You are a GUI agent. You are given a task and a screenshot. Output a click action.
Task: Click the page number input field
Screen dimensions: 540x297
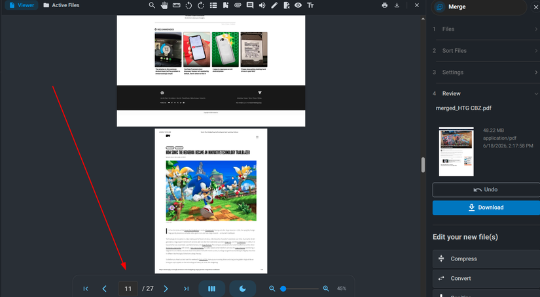pyautogui.click(x=128, y=289)
